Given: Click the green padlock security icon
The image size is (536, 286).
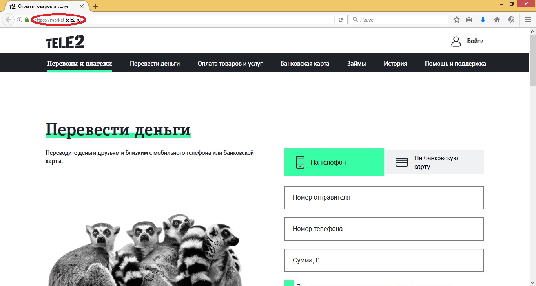Looking at the screenshot, I should tap(27, 20).
